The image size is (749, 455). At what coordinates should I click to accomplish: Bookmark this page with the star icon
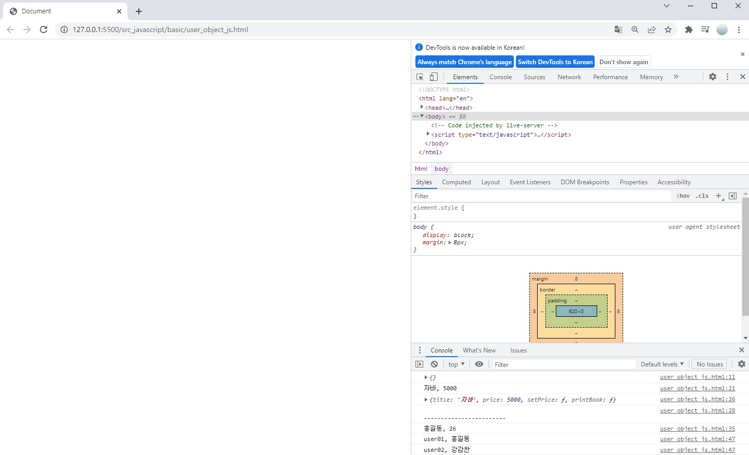point(668,30)
